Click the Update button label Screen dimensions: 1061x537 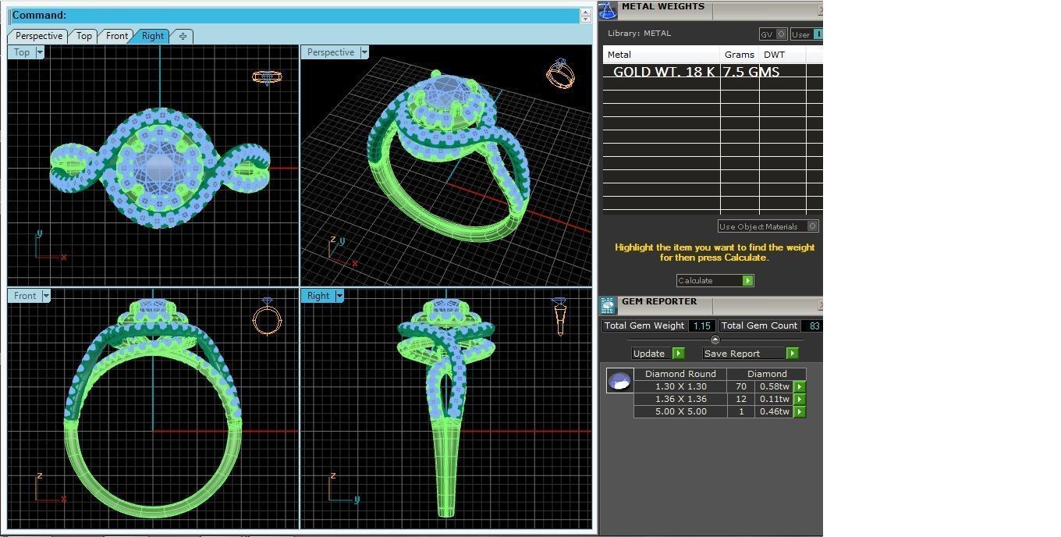point(649,354)
